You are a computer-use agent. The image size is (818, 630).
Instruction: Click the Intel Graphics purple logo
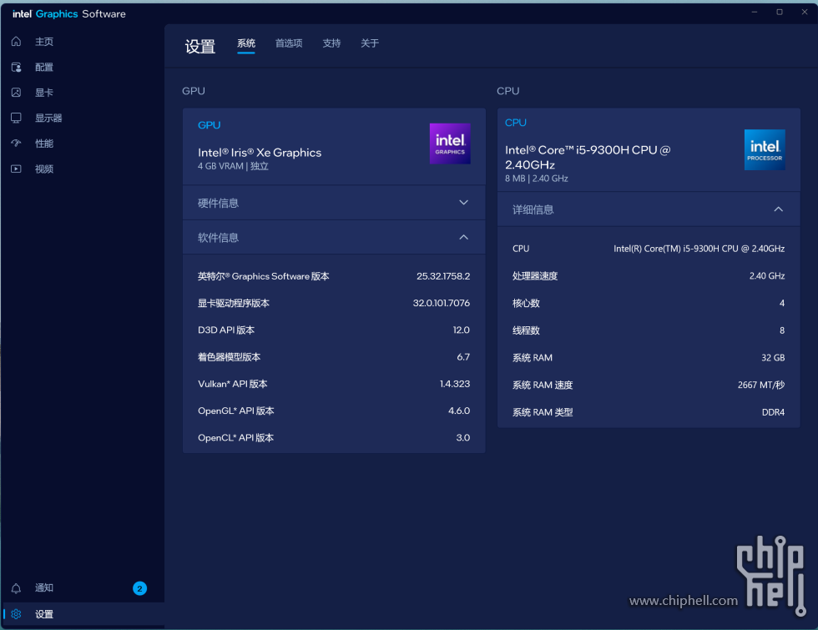tap(450, 144)
